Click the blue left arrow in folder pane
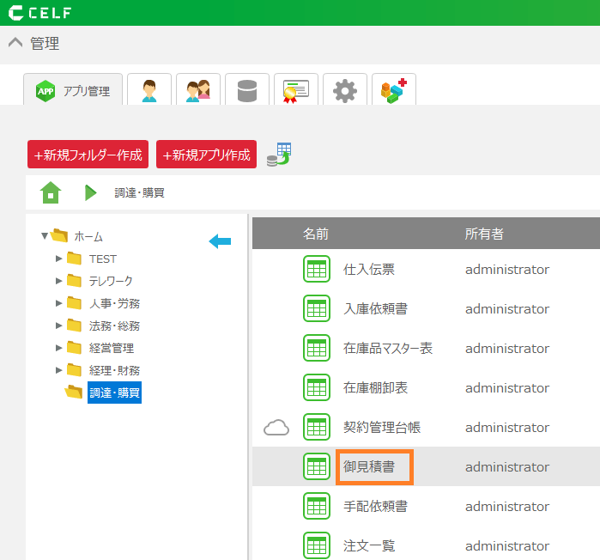 coord(220,241)
